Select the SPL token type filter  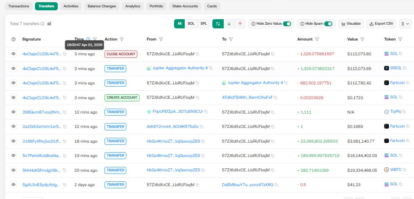203,24
